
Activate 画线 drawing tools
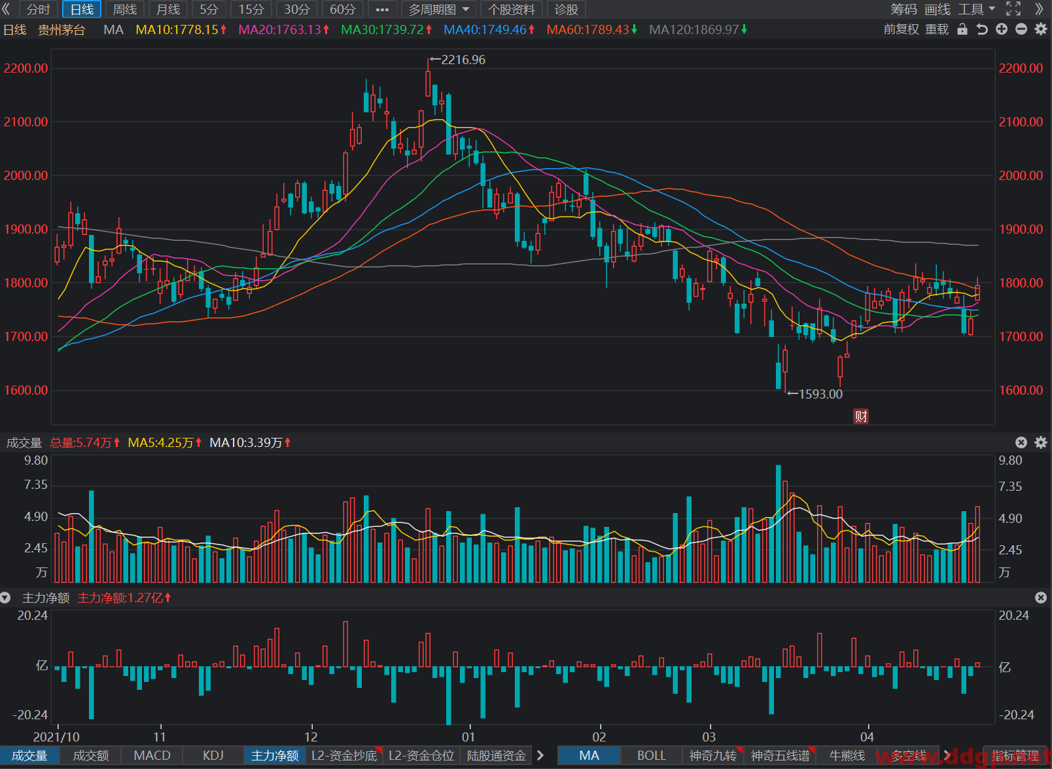tap(938, 9)
